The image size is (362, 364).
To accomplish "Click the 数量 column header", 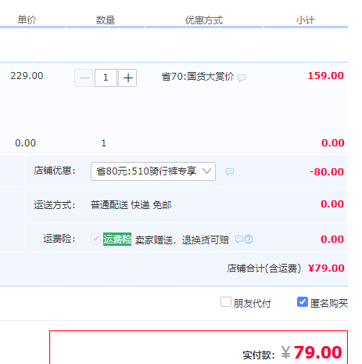I will point(106,20).
